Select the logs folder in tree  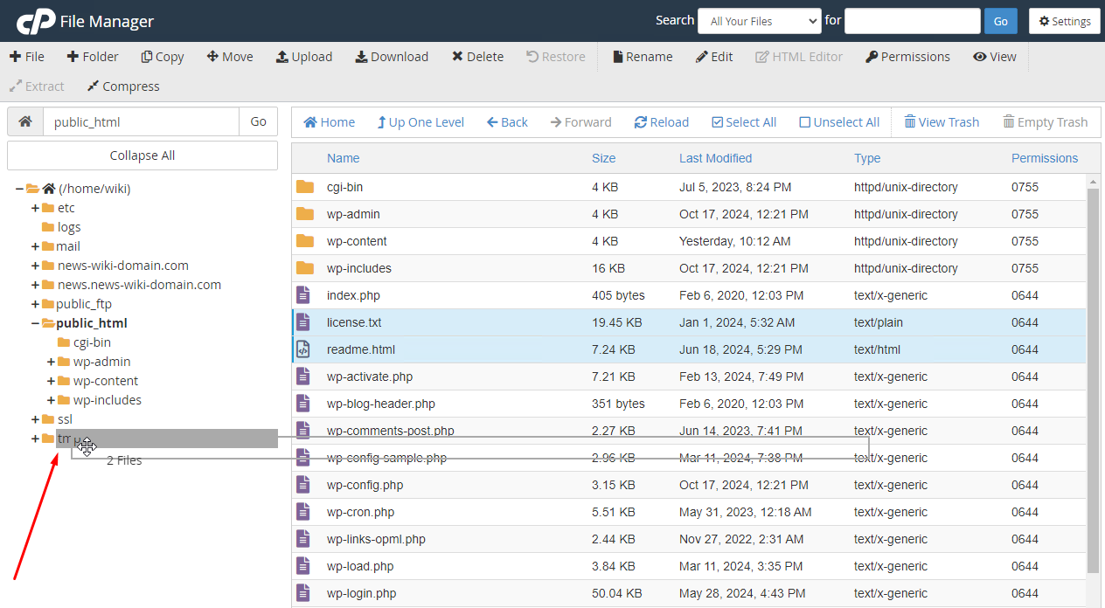[x=69, y=227]
